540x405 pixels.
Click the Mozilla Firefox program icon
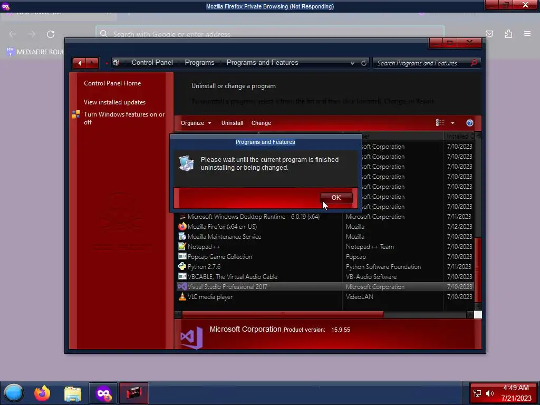click(182, 227)
